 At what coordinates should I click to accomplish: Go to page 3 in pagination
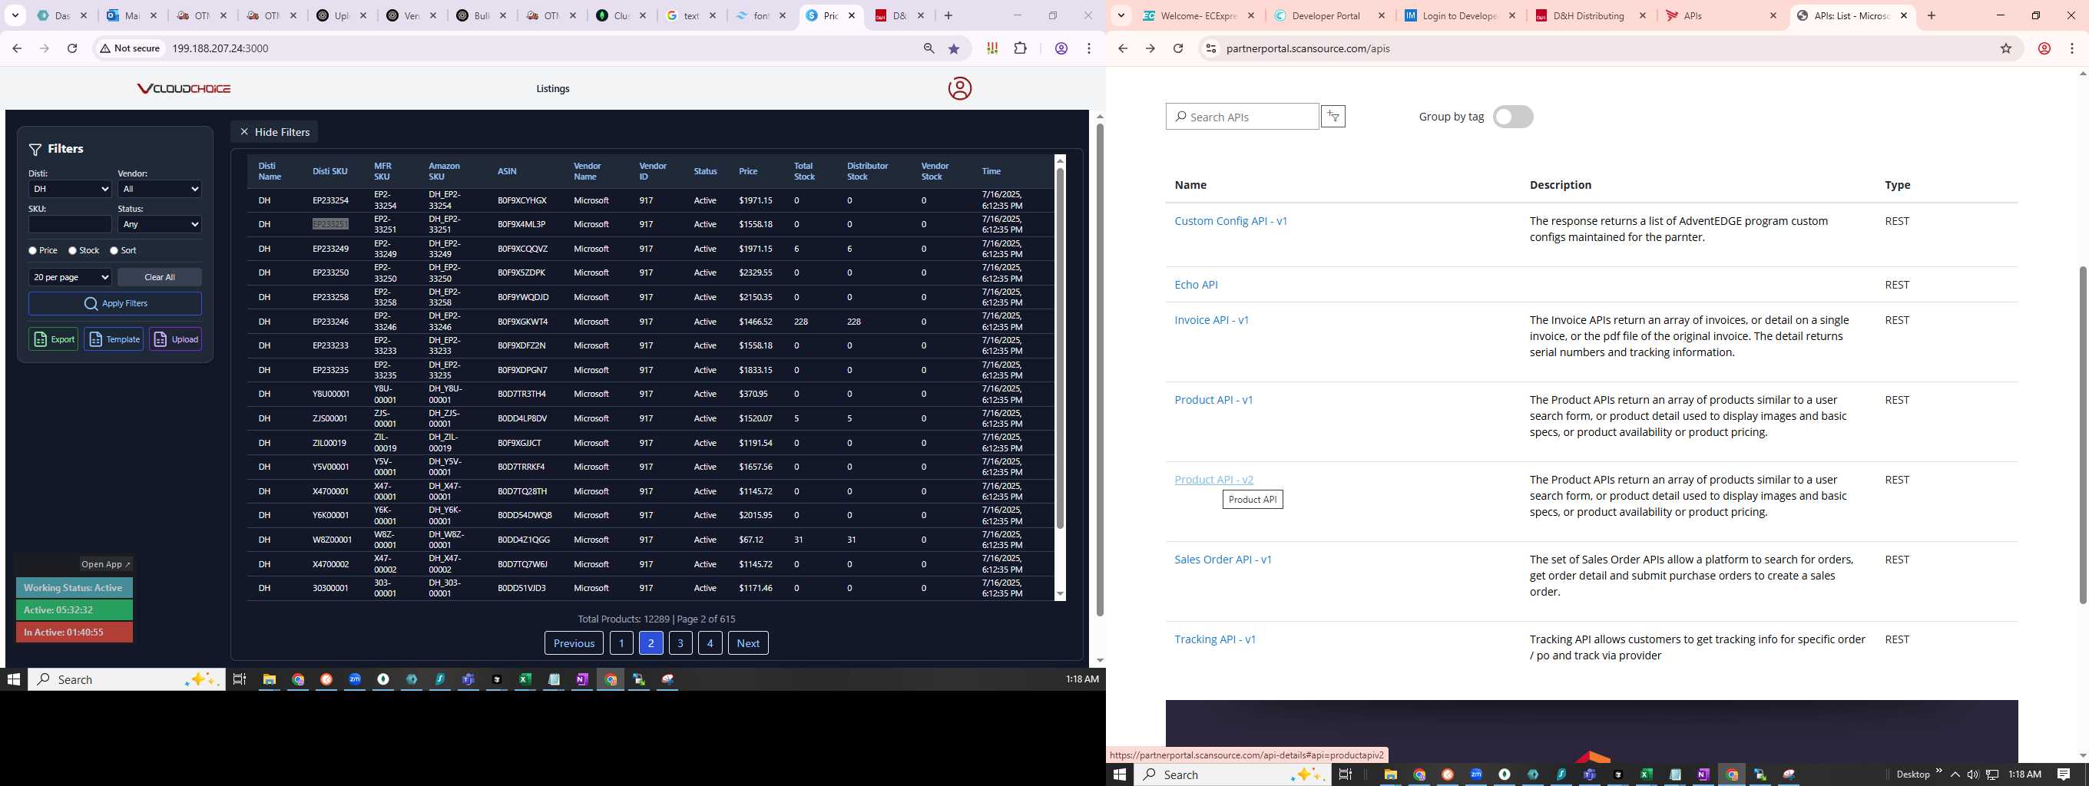(x=680, y=643)
